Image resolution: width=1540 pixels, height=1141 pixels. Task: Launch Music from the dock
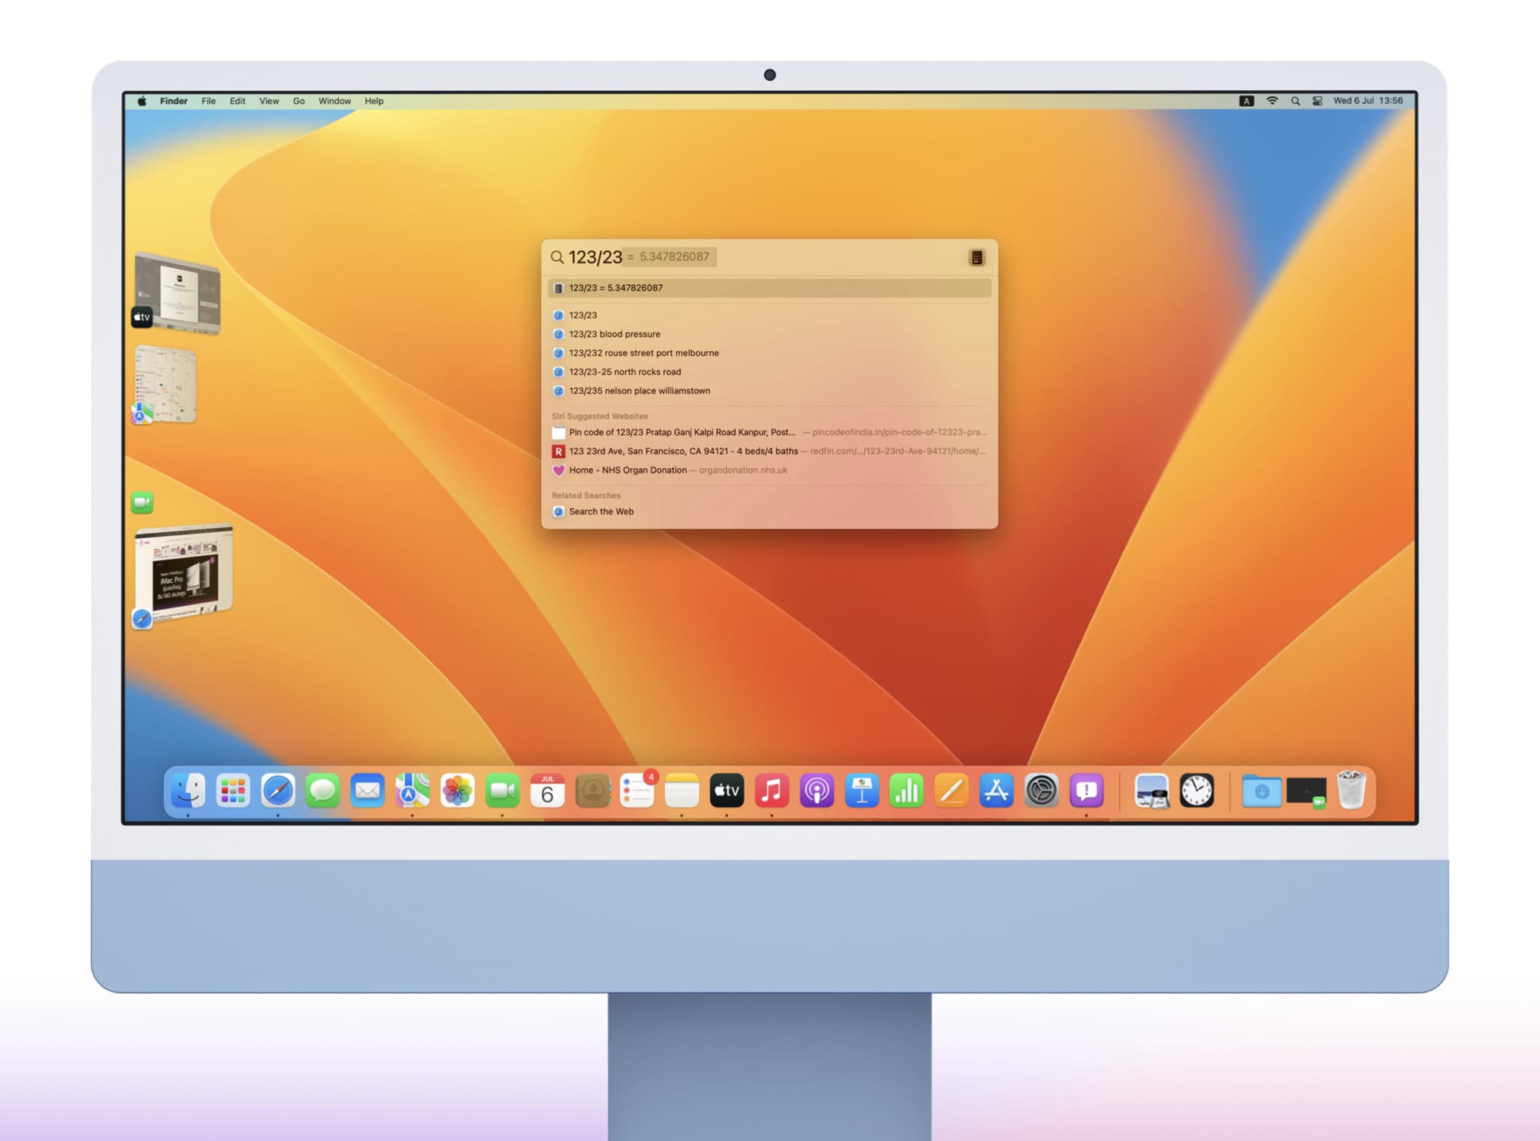click(772, 791)
